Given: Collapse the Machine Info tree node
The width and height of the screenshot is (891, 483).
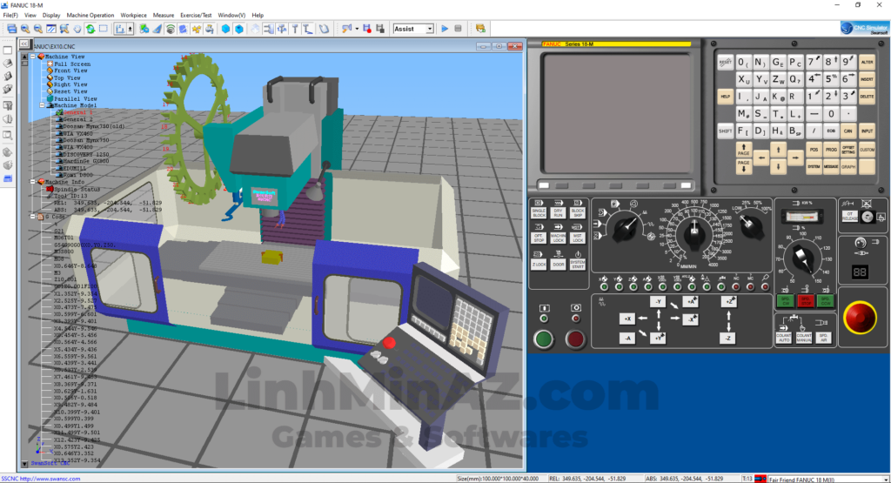Looking at the screenshot, I should (33, 182).
